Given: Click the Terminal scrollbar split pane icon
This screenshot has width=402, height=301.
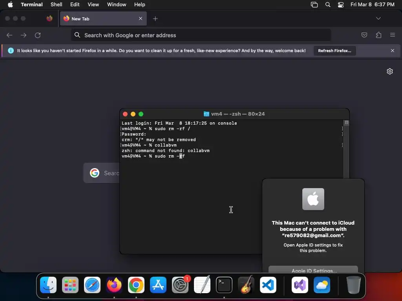Looking at the screenshot, I should 347,123.
